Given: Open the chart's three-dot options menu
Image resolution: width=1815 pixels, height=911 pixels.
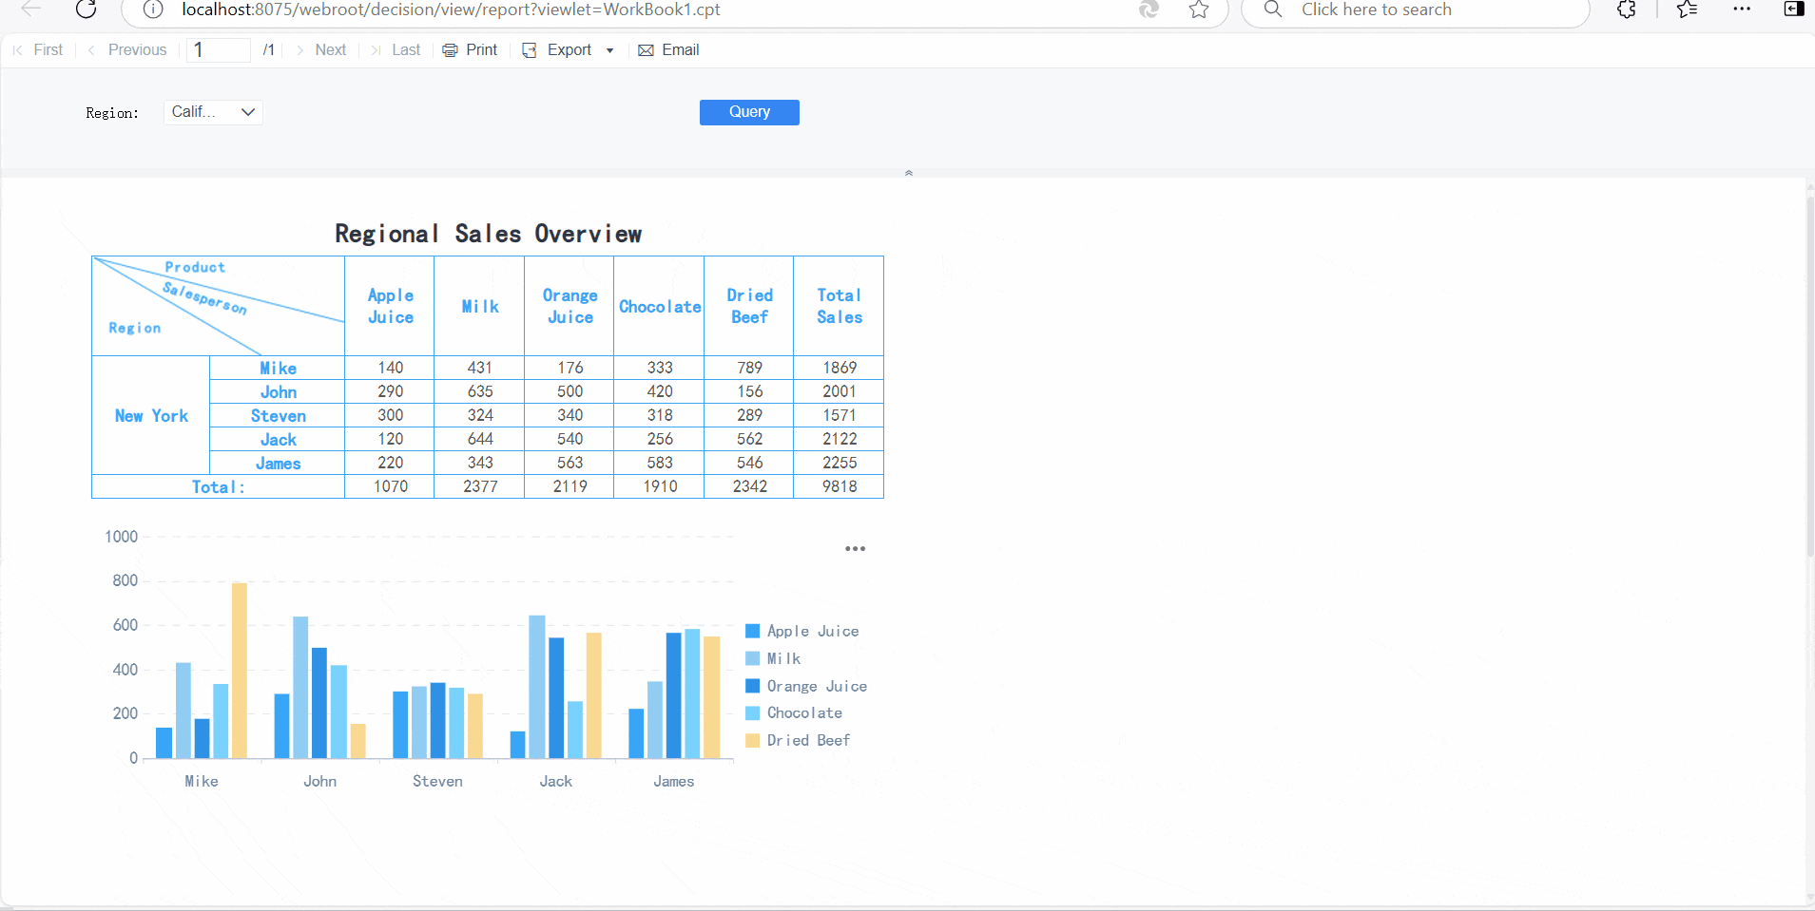Looking at the screenshot, I should (x=855, y=549).
